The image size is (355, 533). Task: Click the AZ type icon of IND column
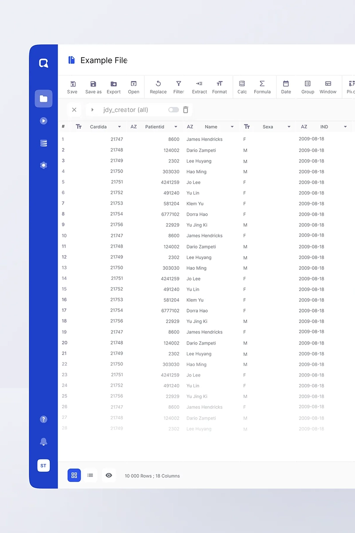pos(304,127)
